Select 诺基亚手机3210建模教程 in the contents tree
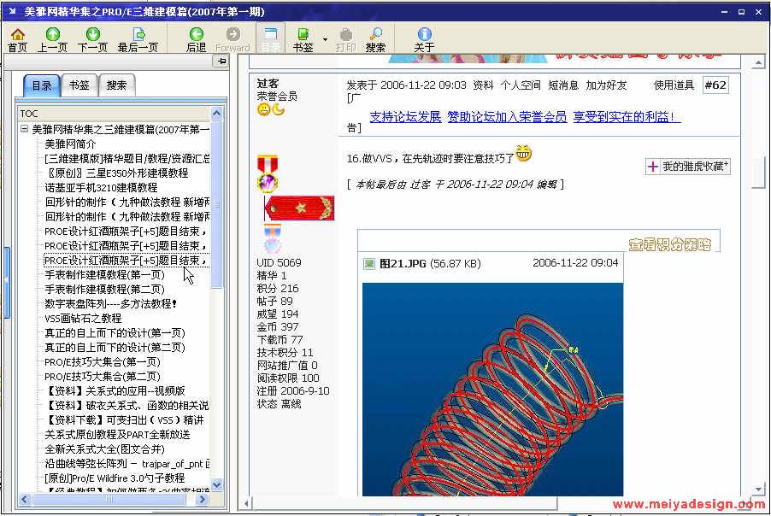The image size is (771, 516). pos(101,187)
